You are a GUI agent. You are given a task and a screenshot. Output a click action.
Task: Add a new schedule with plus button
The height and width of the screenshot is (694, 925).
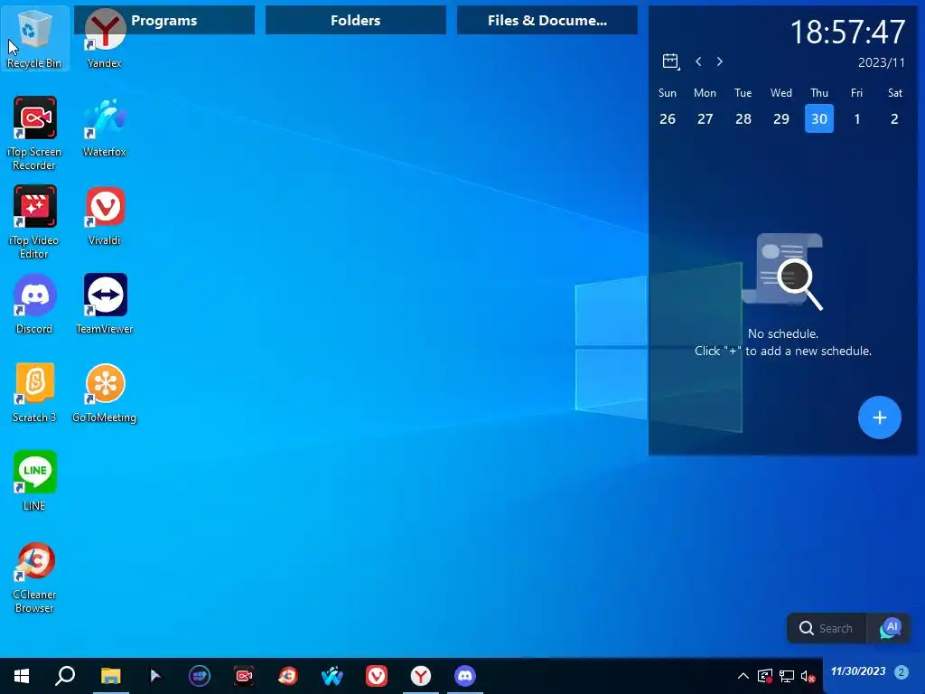[x=880, y=417]
